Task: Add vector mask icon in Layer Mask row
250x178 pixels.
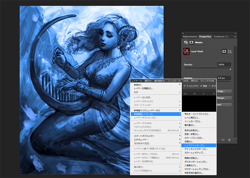Action: pyautogui.click(x=230, y=52)
